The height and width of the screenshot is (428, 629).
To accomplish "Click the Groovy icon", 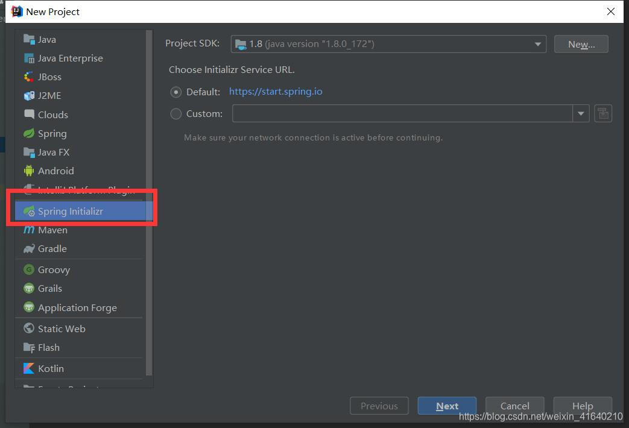I will point(29,269).
